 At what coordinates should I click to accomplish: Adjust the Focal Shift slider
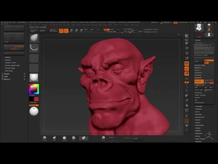(130, 29)
